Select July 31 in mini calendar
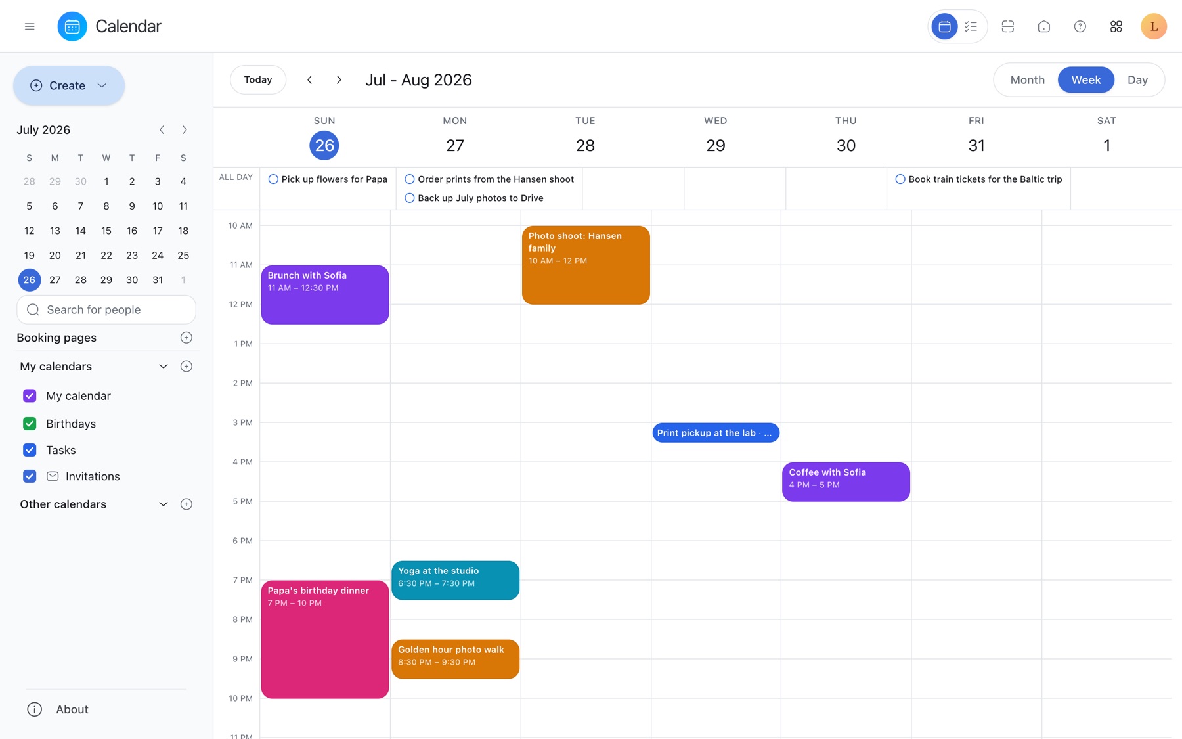This screenshot has width=1182, height=739. 158,280
